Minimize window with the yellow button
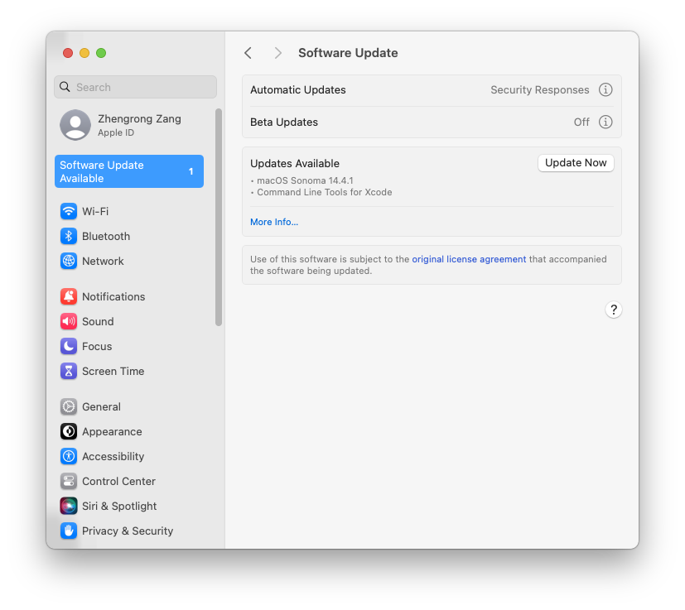The width and height of the screenshot is (685, 610). point(84,53)
